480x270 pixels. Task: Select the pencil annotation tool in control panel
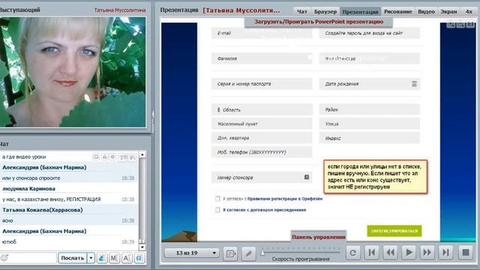[248, 253]
